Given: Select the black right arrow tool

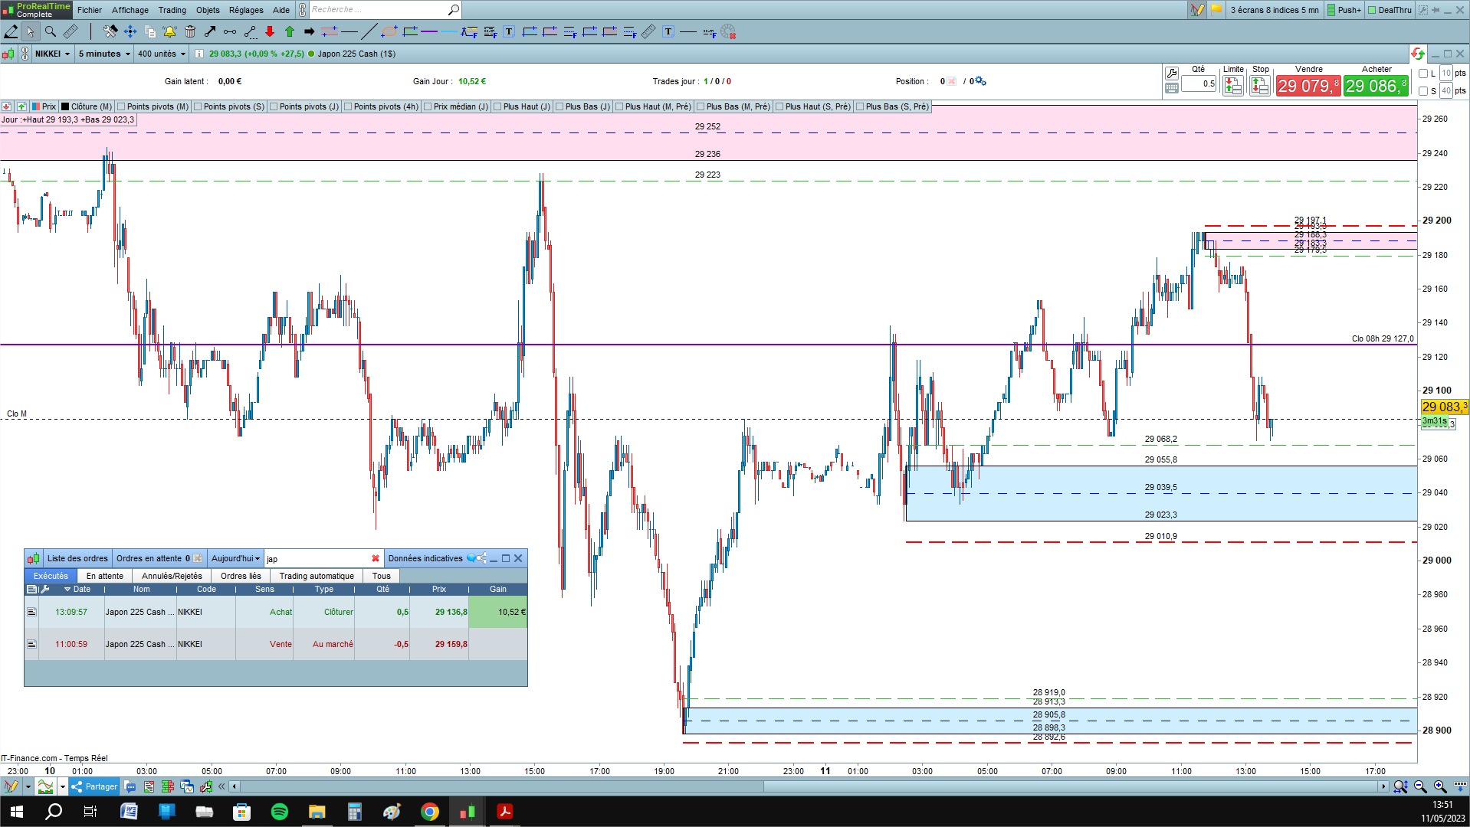Looking at the screenshot, I should pos(310,31).
